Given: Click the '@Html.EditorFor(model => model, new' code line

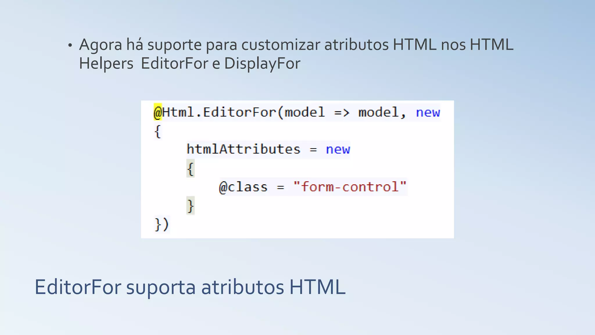Looking at the screenshot, I should [297, 113].
